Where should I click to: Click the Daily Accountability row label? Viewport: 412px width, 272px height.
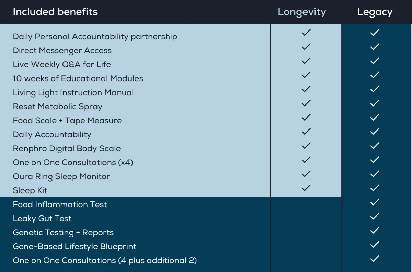pos(52,135)
